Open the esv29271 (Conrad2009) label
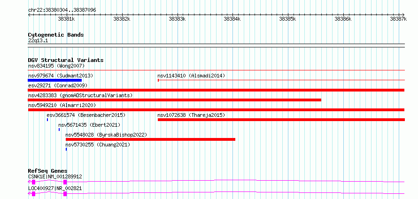418x199 pixels. click(58, 85)
